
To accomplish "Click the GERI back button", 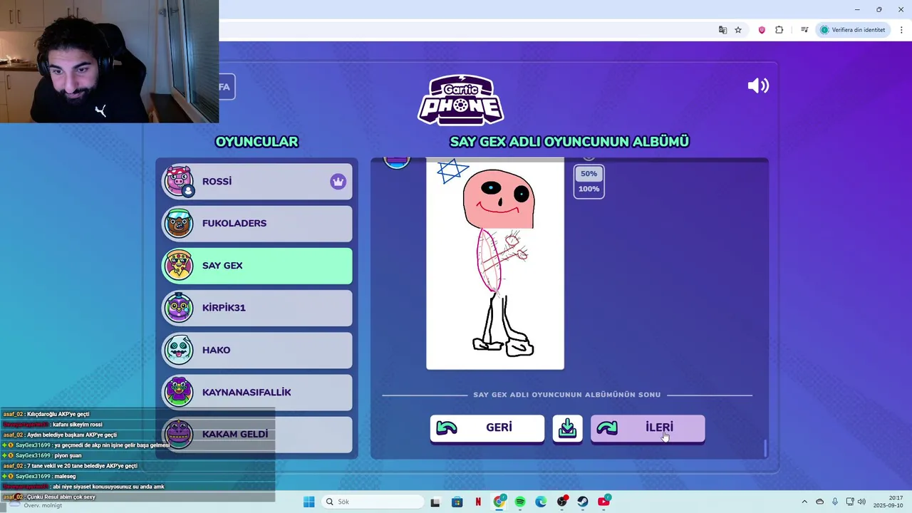I will point(487,428).
